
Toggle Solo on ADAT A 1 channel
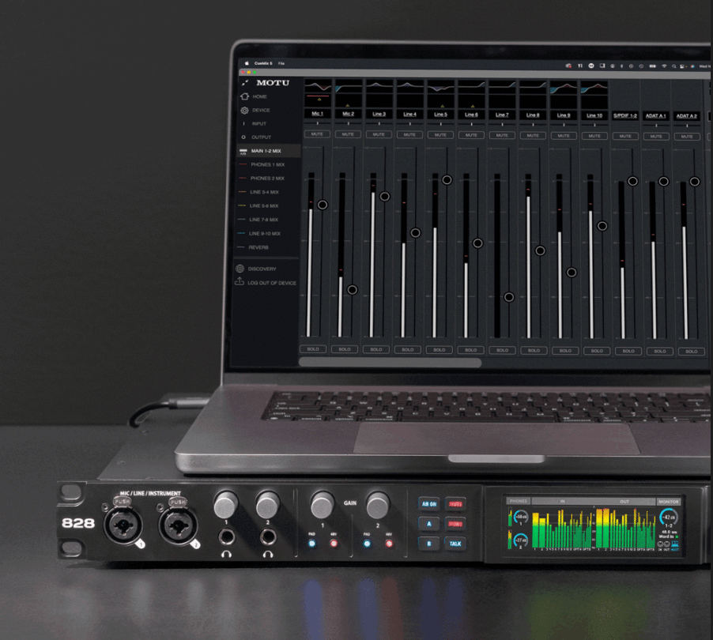659,351
